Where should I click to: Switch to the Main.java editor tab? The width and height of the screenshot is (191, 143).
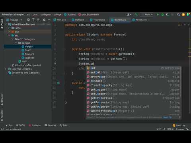[60, 20]
